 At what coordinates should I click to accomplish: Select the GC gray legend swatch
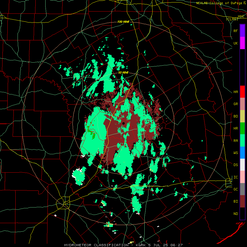coord(242,189)
